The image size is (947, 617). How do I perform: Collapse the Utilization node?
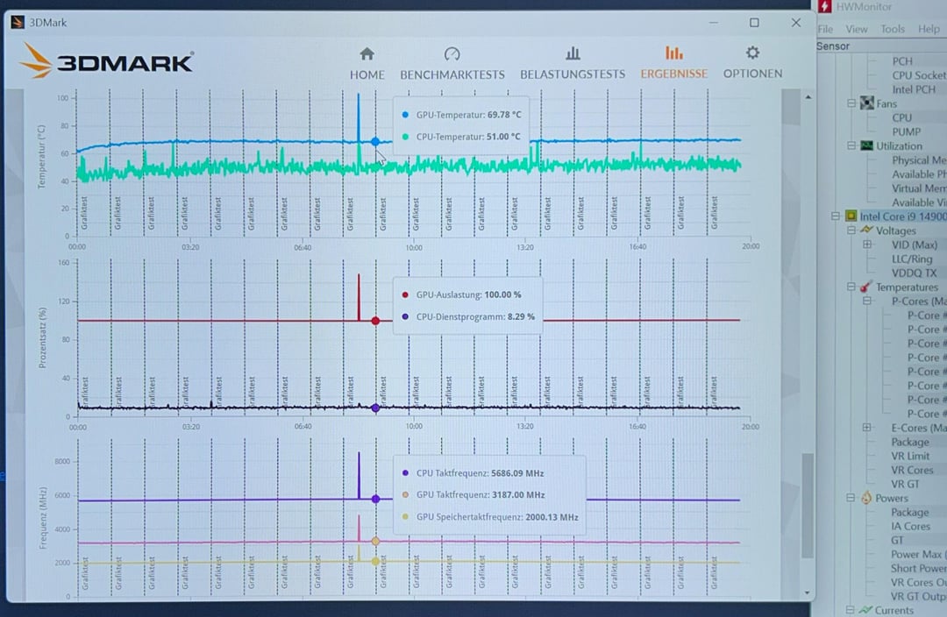[x=851, y=146]
